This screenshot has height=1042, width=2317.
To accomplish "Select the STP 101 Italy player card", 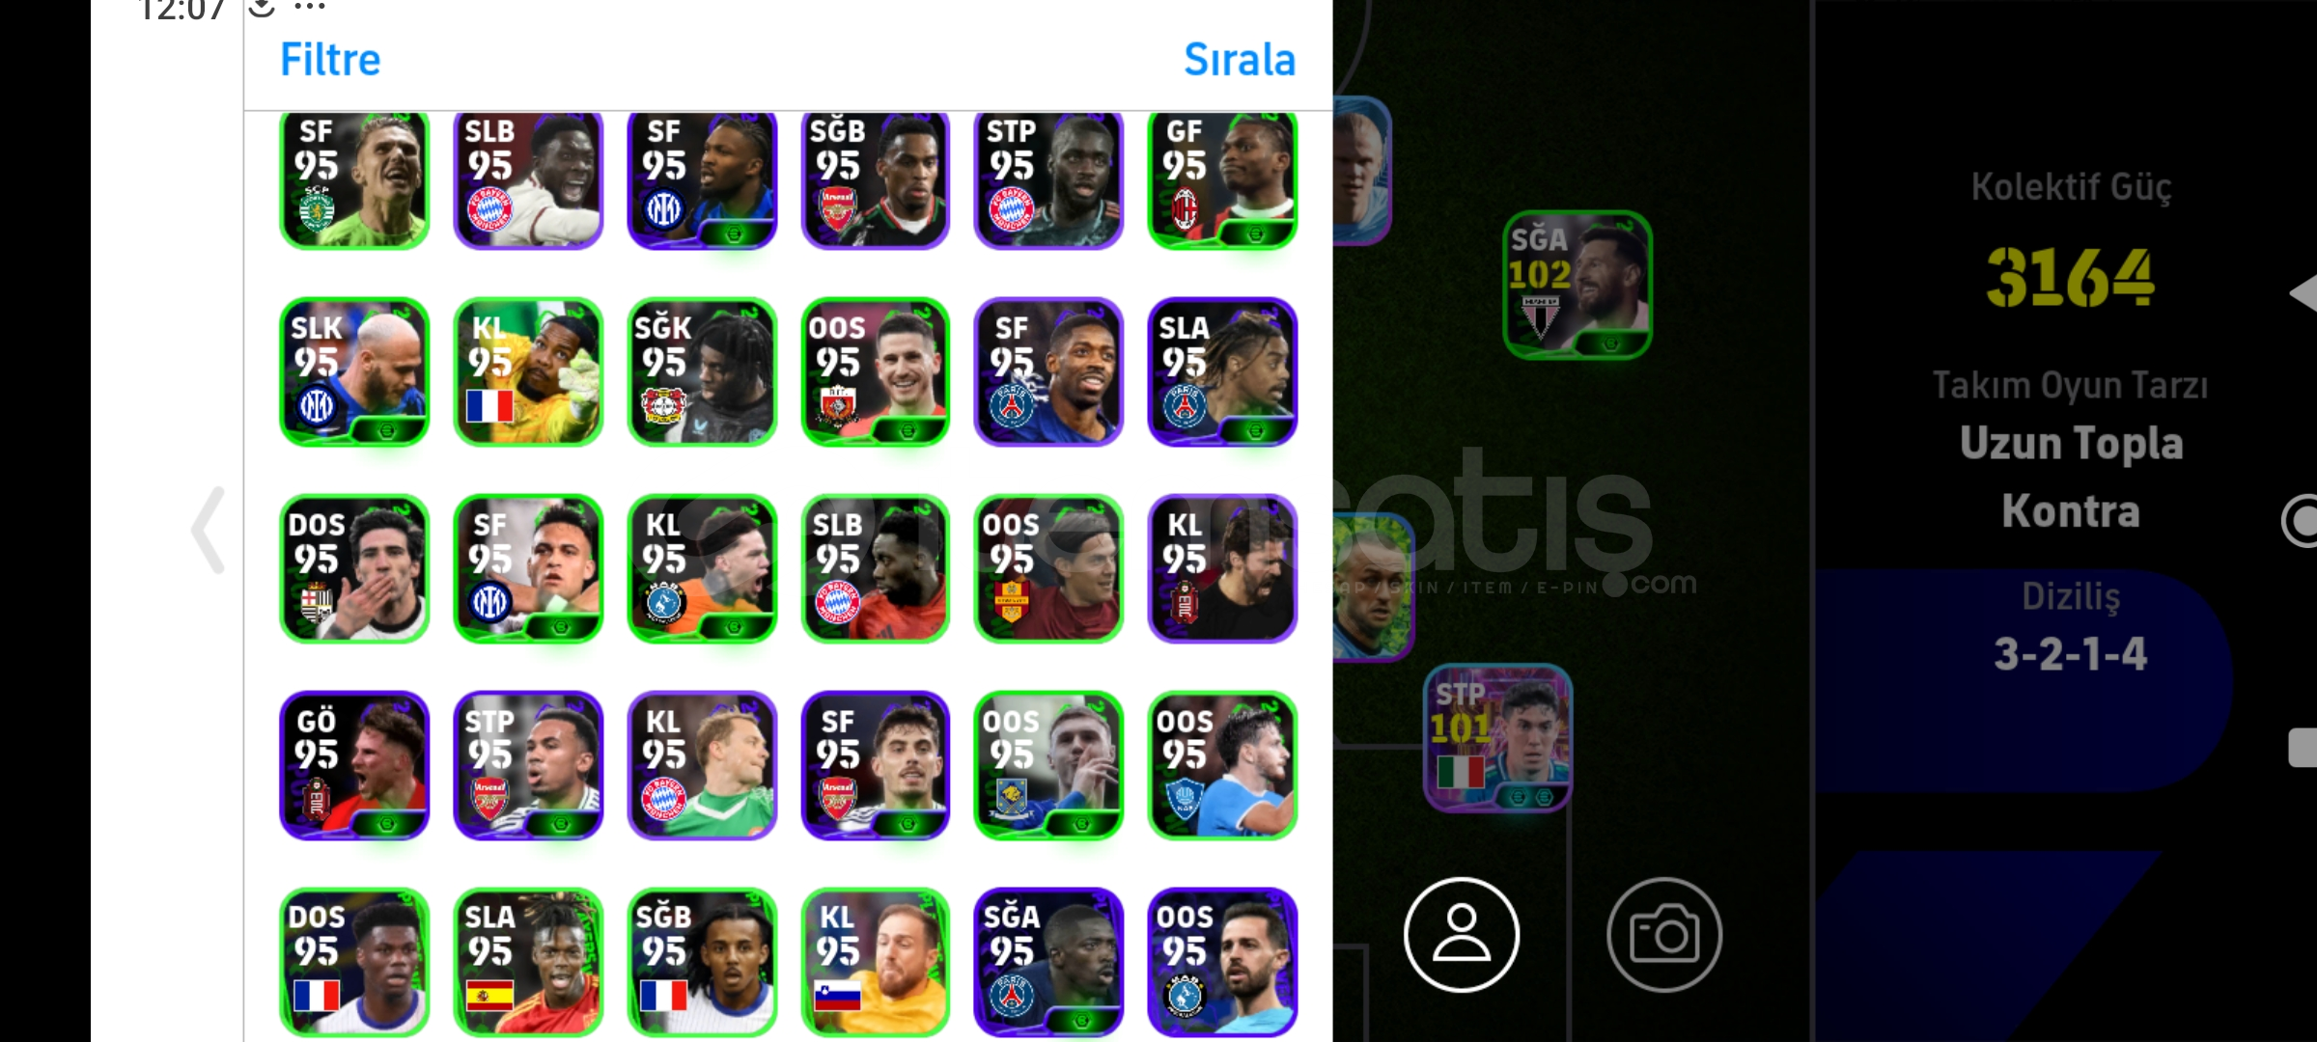I will coord(1498,738).
